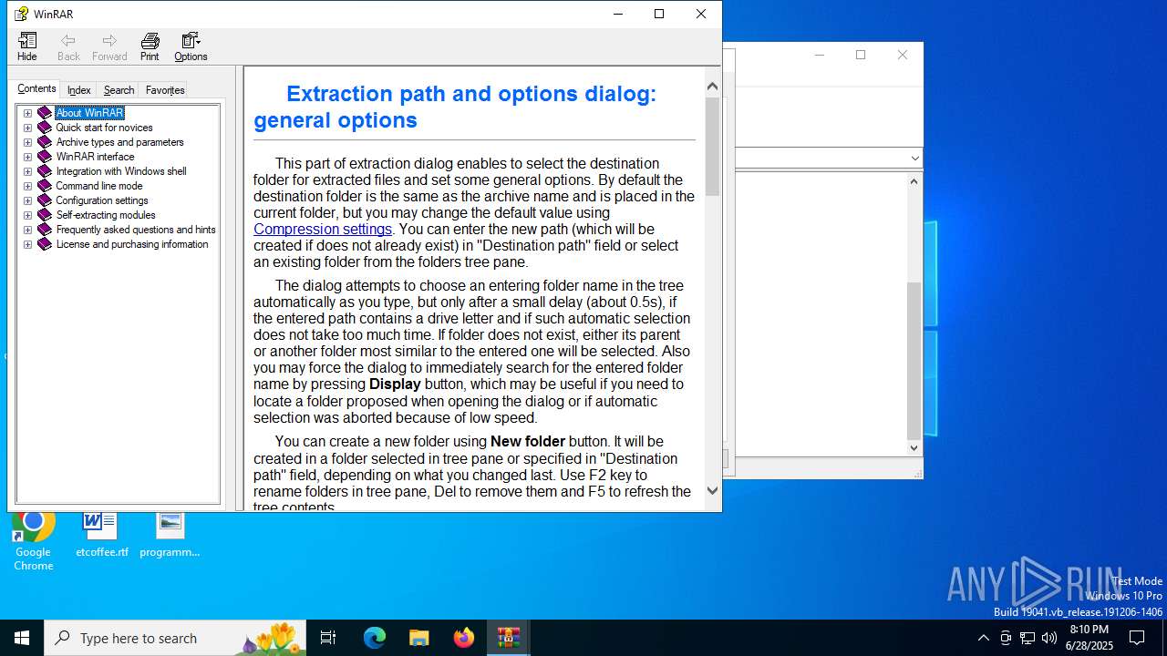Image resolution: width=1167 pixels, height=656 pixels.
Task: Click the WinRAR interface book icon
Action: click(45, 157)
